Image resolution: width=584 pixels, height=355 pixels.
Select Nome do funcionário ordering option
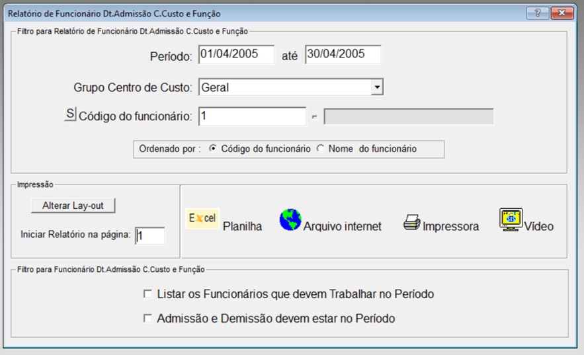coord(321,149)
